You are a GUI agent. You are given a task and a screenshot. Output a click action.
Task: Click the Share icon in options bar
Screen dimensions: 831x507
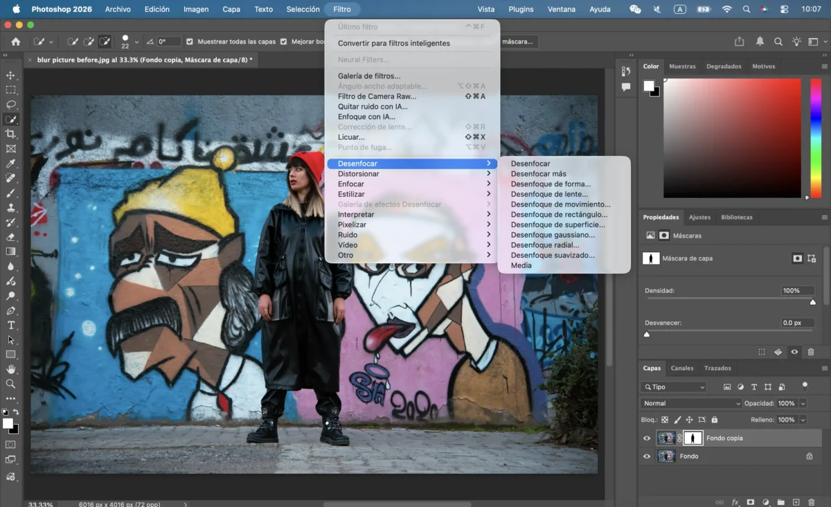[740, 42]
